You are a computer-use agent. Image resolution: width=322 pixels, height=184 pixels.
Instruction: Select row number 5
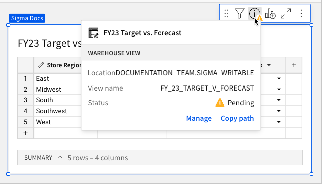pos(25,122)
